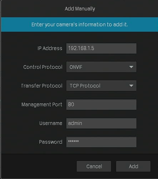Image resolution: width=158 pixels, height=179 pixels.
Task: Focus the Username field containing admin
Action: coord(101,123)
